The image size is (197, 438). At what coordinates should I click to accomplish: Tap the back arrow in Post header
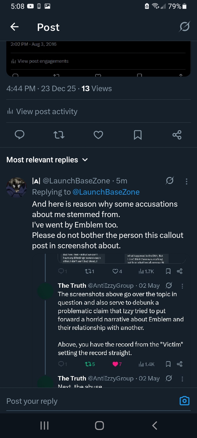(x=15, y=27)
